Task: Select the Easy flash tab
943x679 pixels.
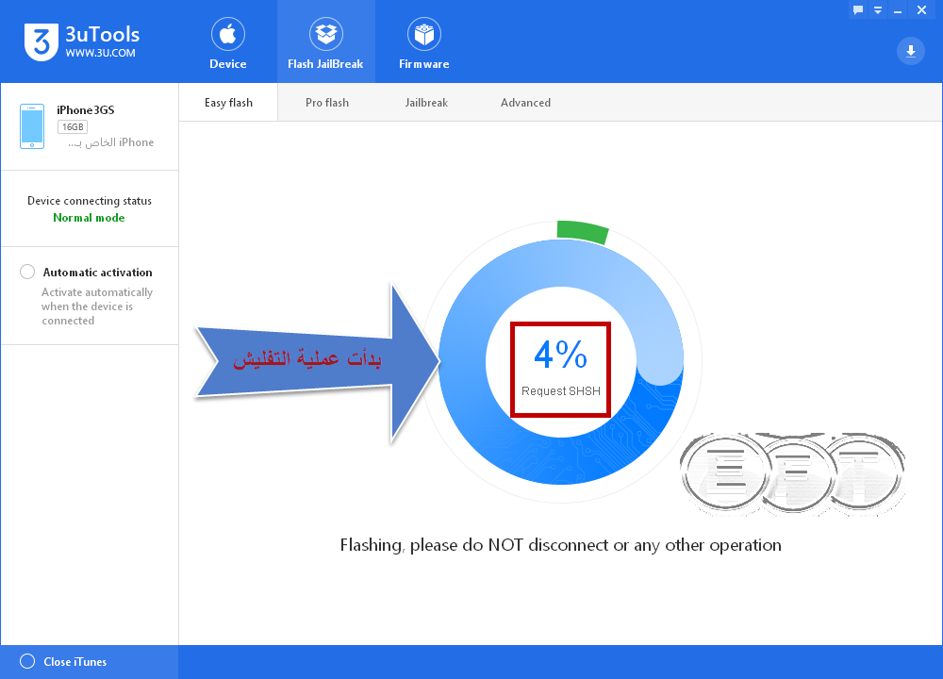Action: [x=228, y=103]
